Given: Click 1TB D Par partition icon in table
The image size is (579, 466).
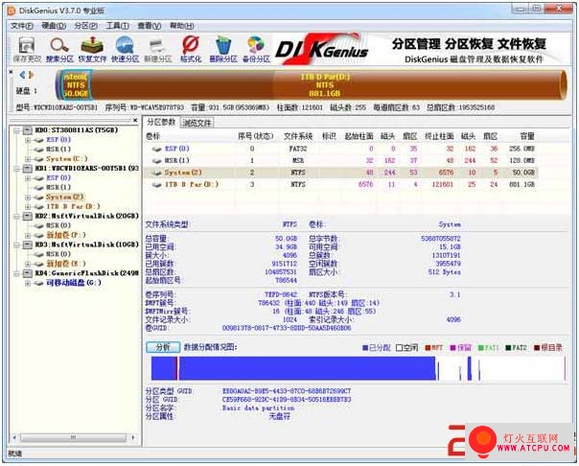Looking at the screenshot, I should pos(157,185).
